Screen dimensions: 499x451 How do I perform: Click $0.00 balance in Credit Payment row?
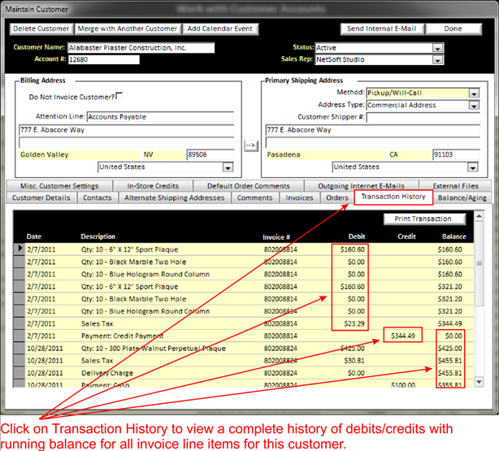click(453, 336)
